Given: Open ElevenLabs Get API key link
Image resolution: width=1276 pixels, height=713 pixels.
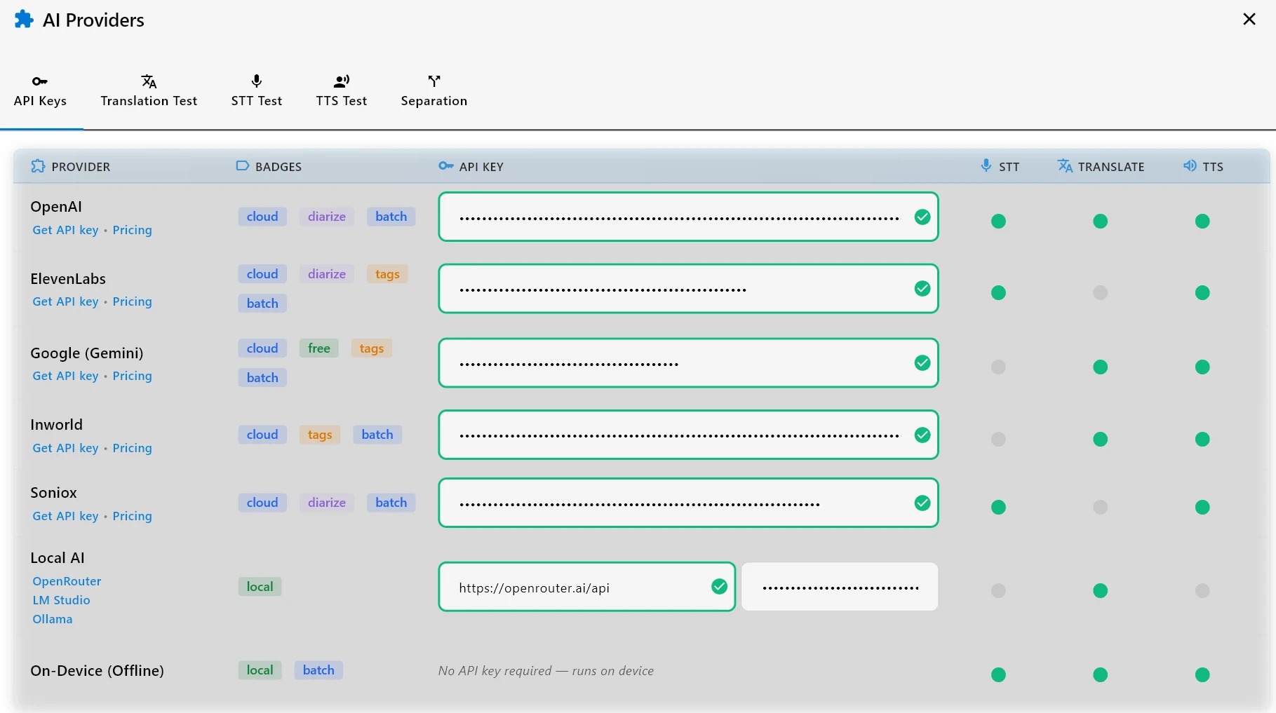Looking at the screenshot, I should pyautogui.click(x=65, y=301).
